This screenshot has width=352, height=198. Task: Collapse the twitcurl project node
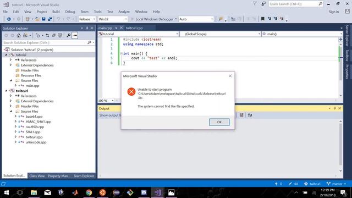(6, 91)
